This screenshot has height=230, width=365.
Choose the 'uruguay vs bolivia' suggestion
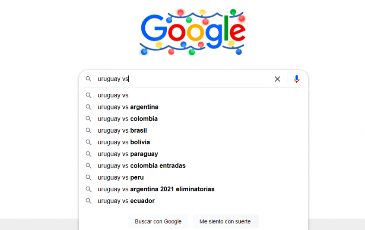(194, 142)
